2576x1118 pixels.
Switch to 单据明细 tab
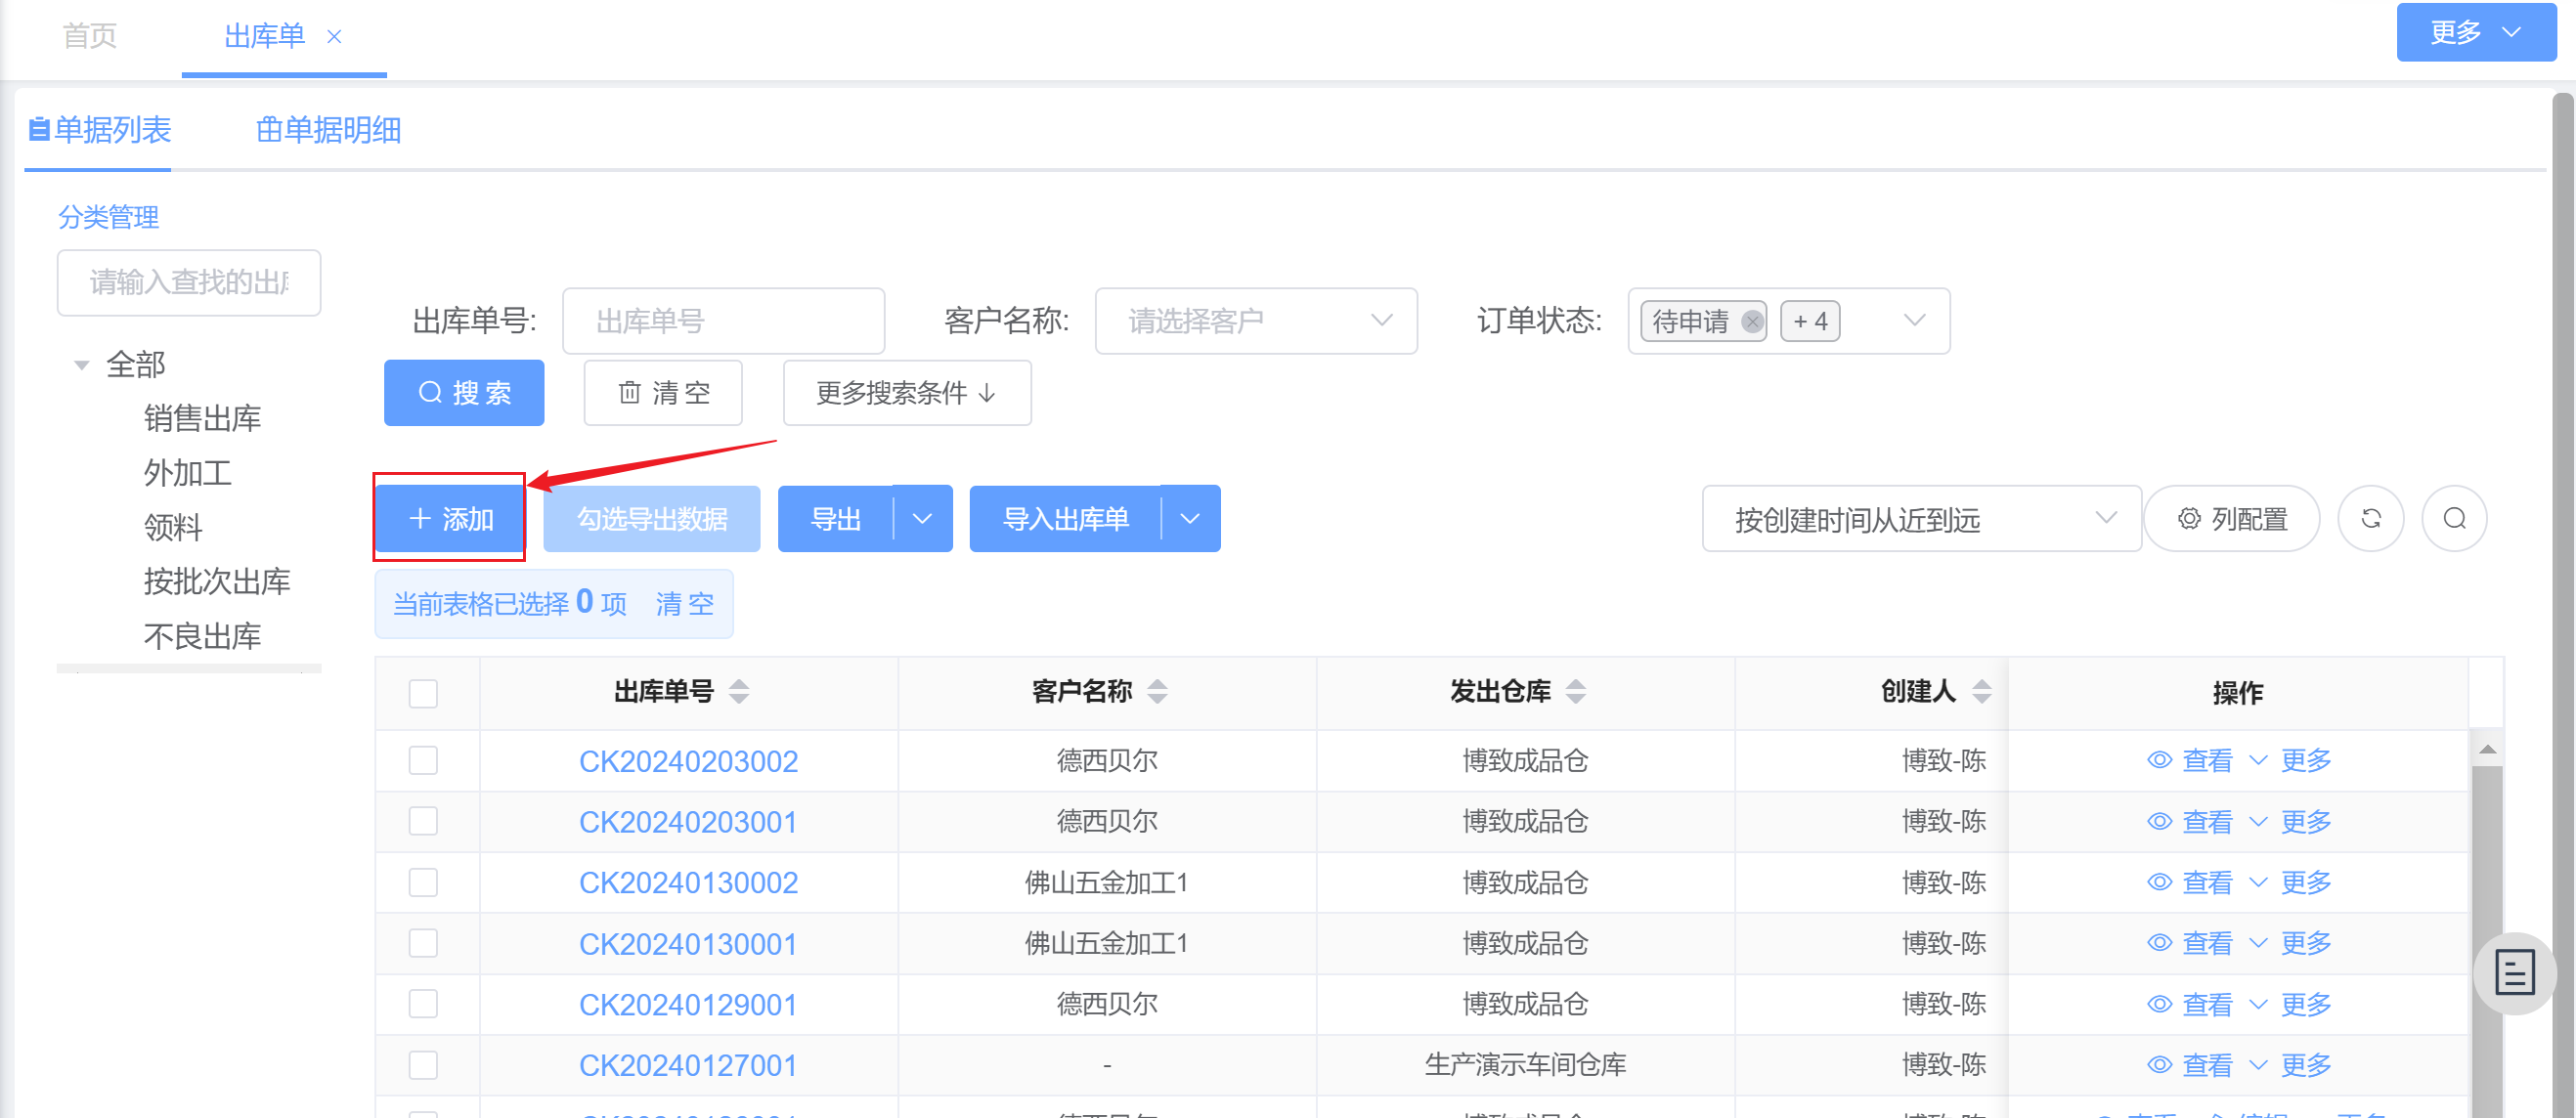329,130
